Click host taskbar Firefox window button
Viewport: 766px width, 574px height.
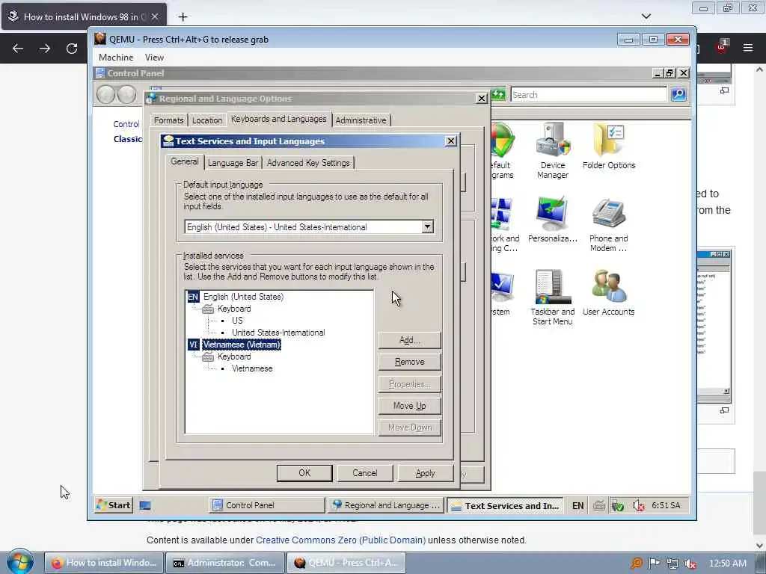coord(104,563)
